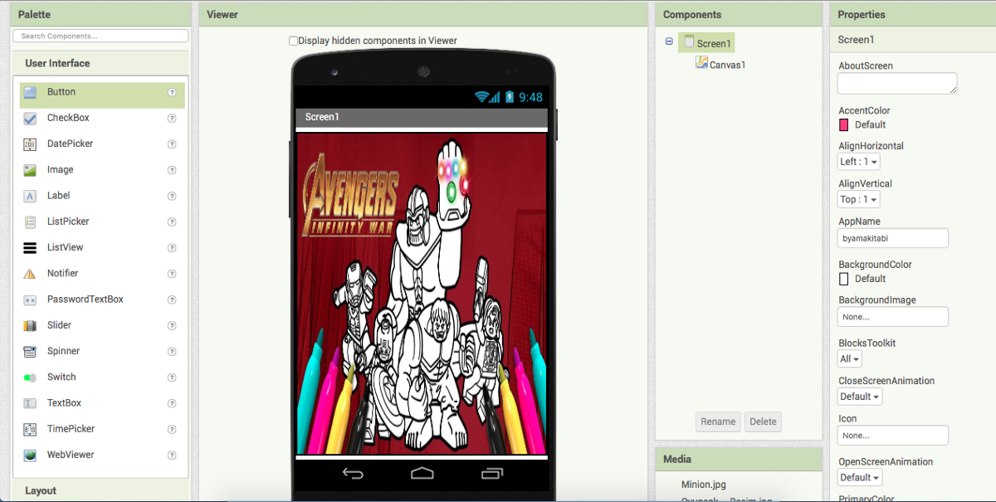Focus the Search Components field
The image size is (996, 502).
[100, 36]
